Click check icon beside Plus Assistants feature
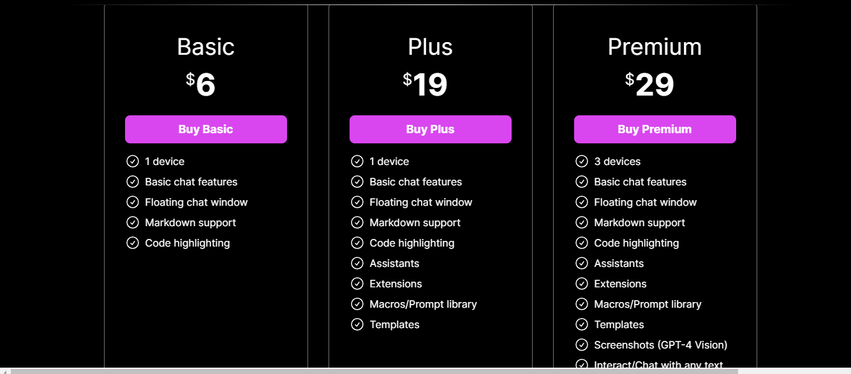Image resolution: width=851 pixels, height=374 pixels. tap(357, 263)
